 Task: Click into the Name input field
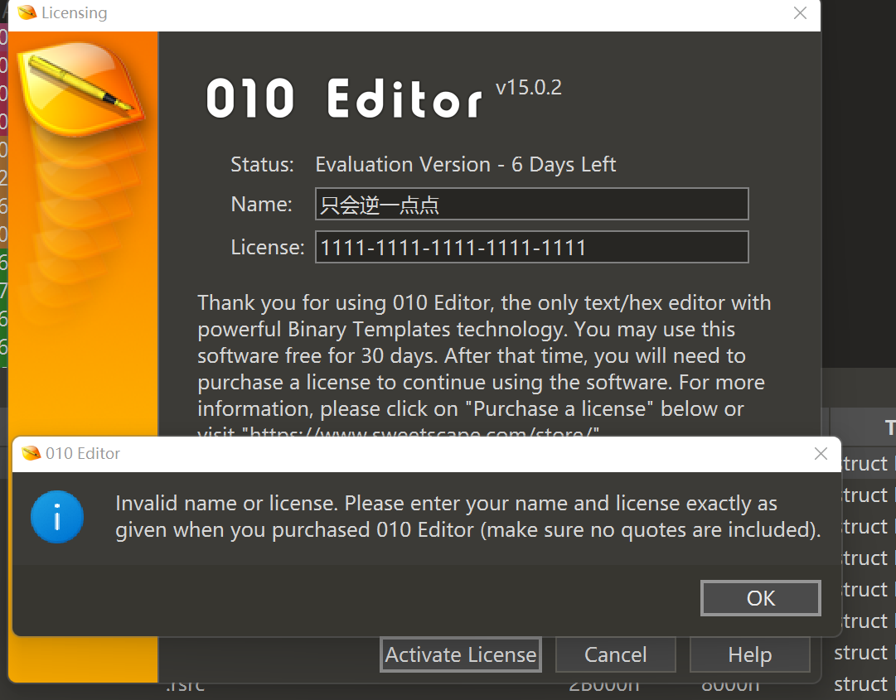pos(531,204)
